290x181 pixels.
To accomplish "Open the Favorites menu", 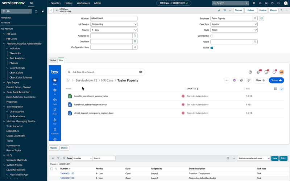I will pos(55,3).
